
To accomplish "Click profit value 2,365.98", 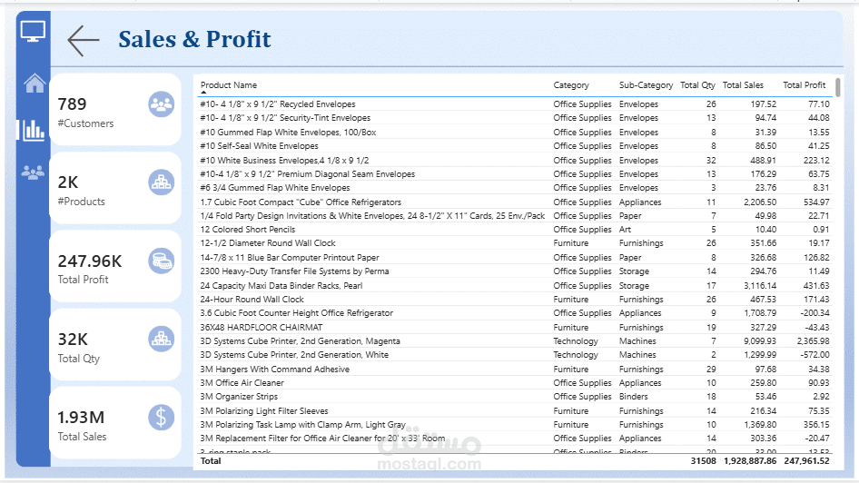I will 813,340.
